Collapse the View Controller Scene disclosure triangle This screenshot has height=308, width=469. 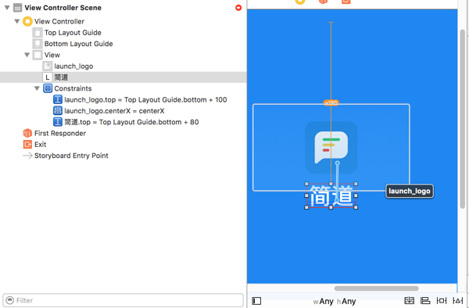pos(7,8)
